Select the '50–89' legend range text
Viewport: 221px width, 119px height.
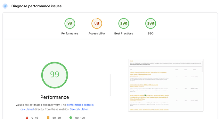(x=57, y=118)
